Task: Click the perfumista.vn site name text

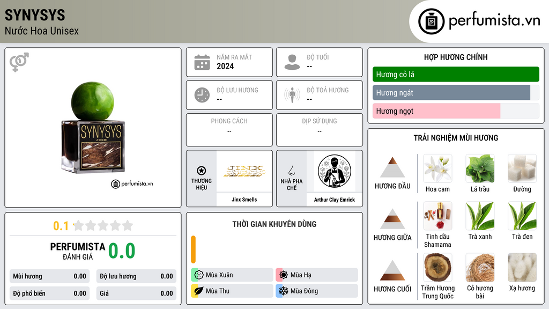Action: 494,21
